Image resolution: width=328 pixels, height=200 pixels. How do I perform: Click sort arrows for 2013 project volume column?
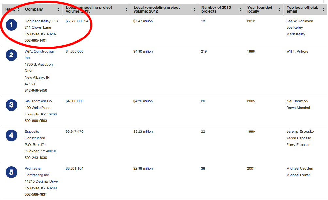[x=127, y=10]
